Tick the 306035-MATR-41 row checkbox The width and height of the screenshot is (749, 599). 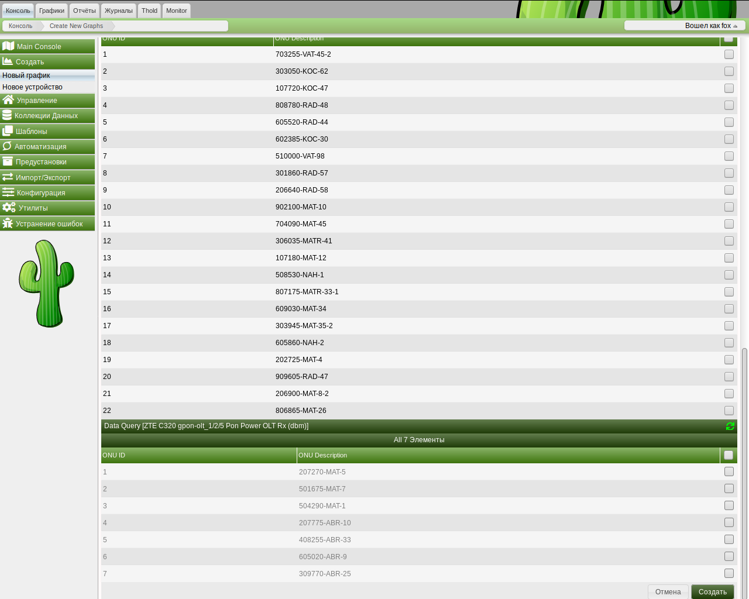coord(729,240)
